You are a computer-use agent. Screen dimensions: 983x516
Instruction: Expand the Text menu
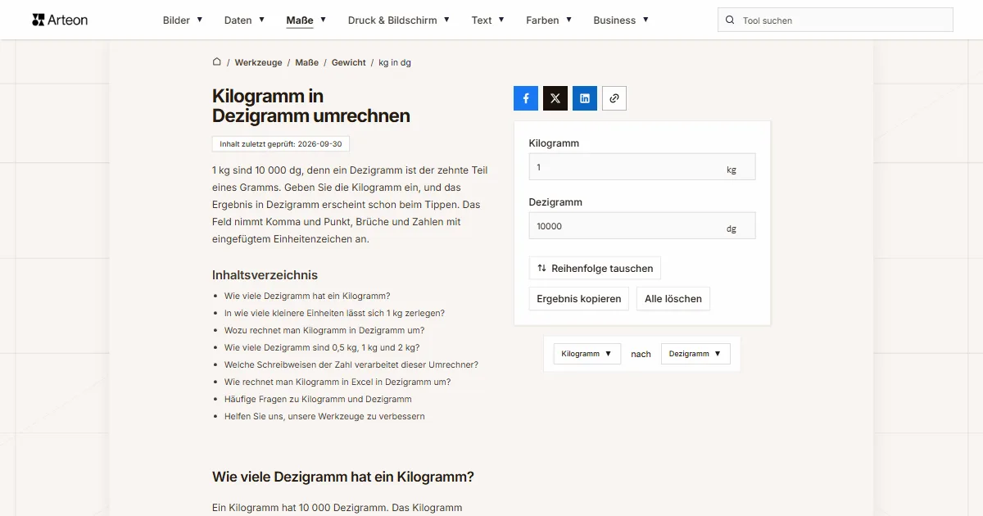point(488,20)
